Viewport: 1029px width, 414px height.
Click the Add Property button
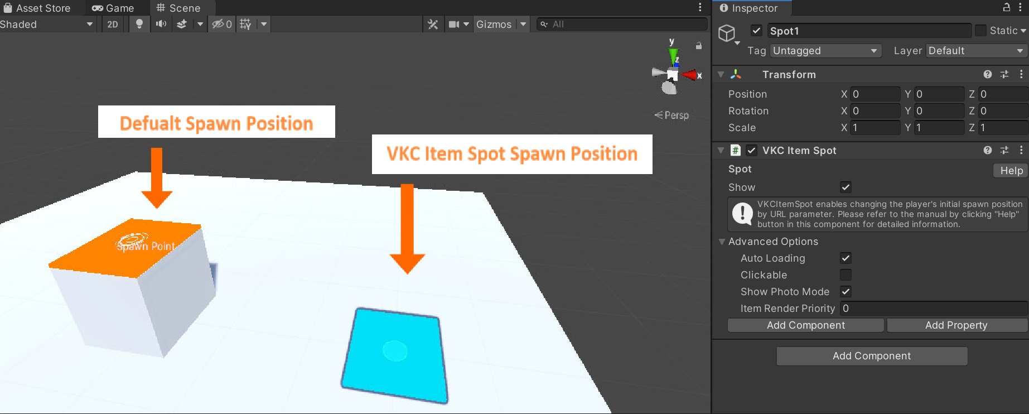click(x=956, y=325)
